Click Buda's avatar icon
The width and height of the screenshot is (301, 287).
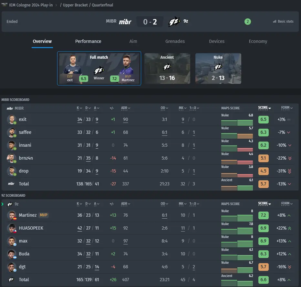(12, 254)
